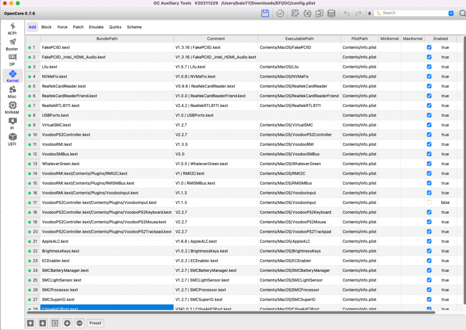Click the Comment column header
Image resolution: width=466 pixels, height=330 pixels.
(x=216, y=39)
